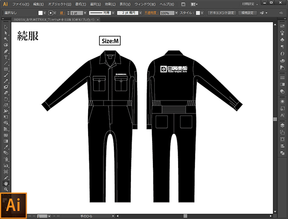Image resolution: width=288 pixels, height=219 pixels.
Task: Select the Shape Builder tool
Action: pos(6,123)
